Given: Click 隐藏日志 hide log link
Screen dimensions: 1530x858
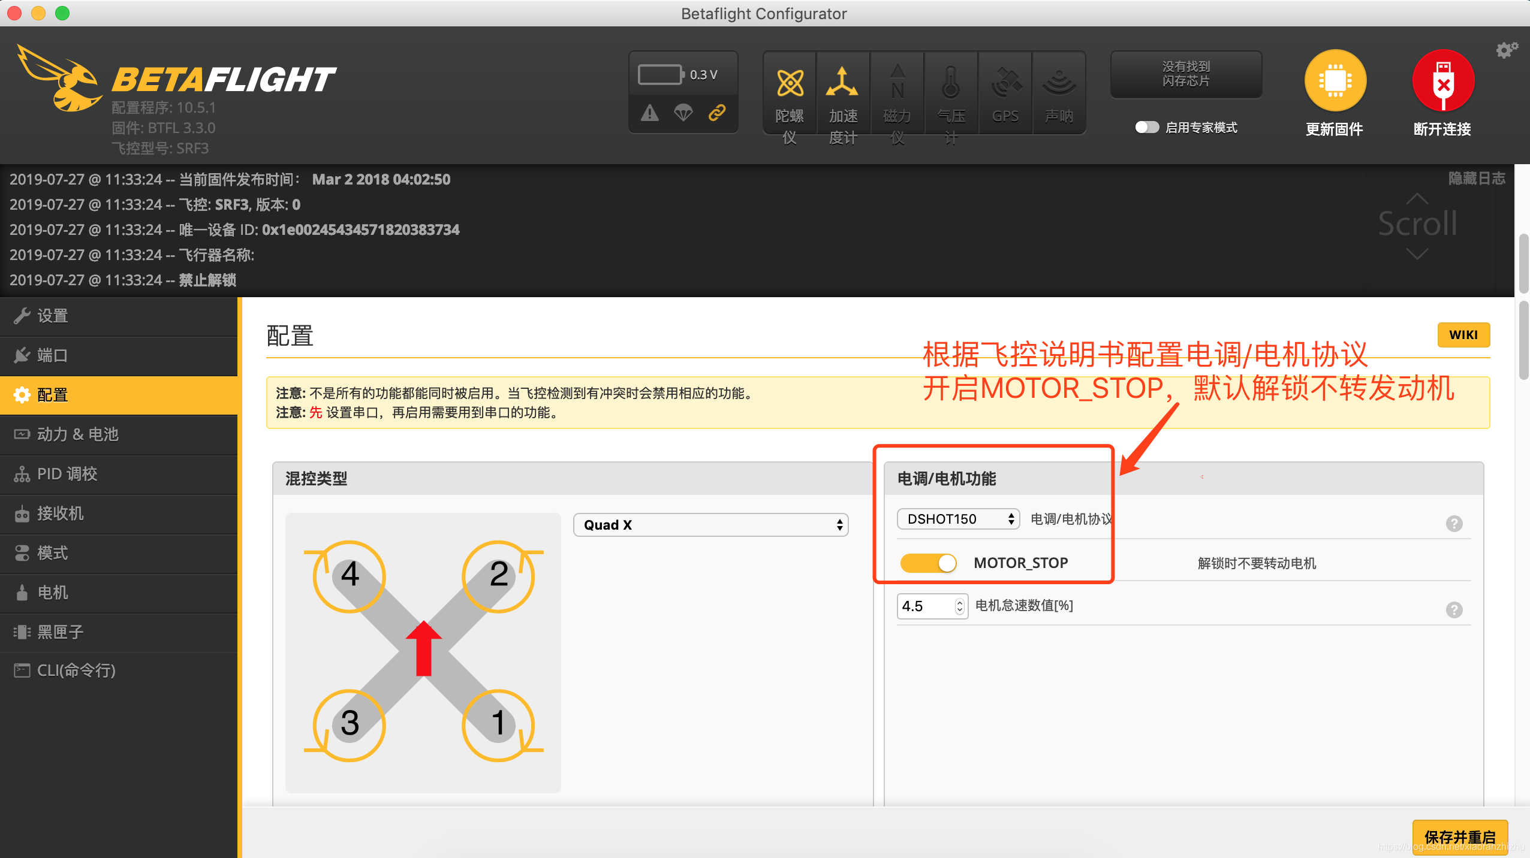Looking at the screenshot, I should pos(1477,179).
